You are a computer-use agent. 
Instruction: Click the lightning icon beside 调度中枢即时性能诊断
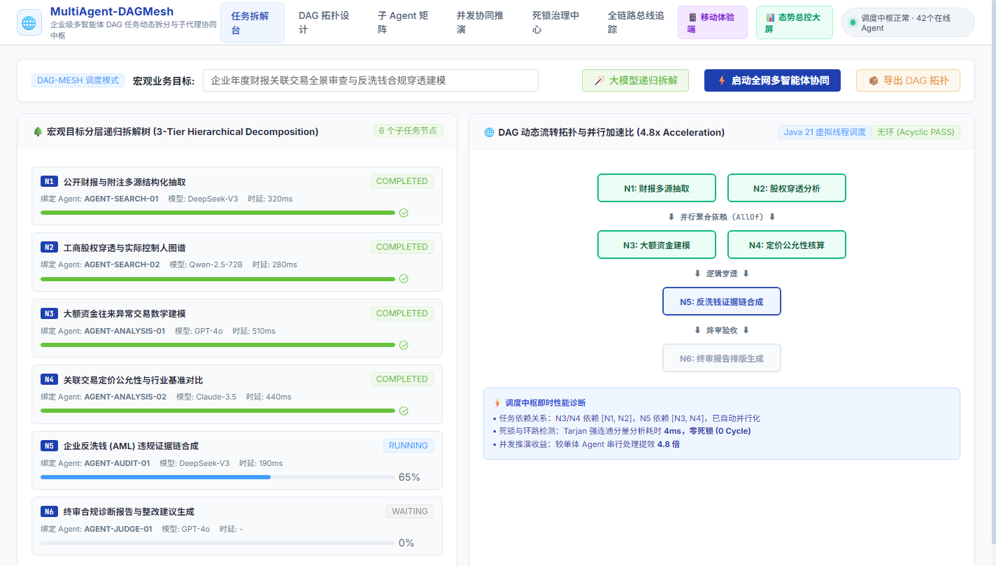click(497, 403)
